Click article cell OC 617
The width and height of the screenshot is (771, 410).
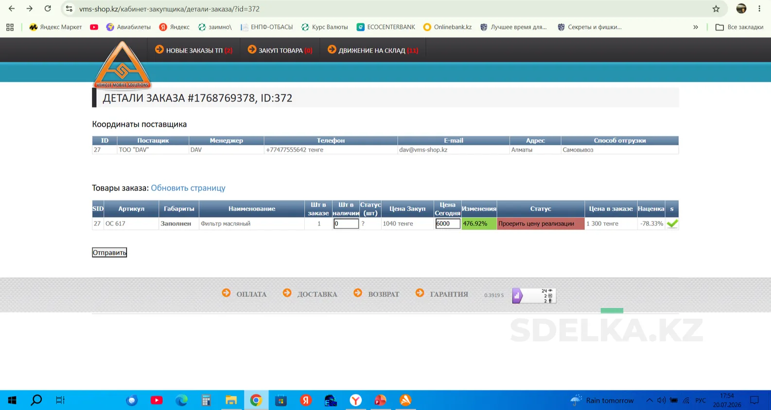coord(131,223)
